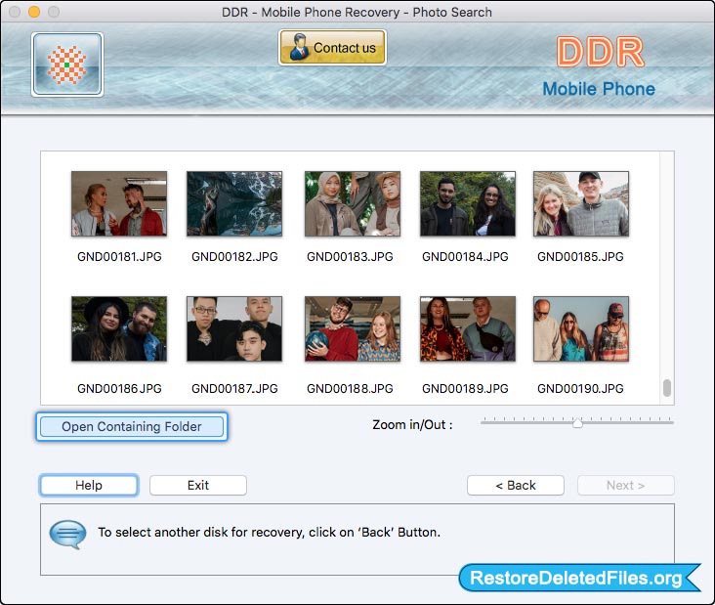The image size is (715, 605).
Task: Select thumbnail of GND00190.JPG
Action: pyautogui.click(x=581, y=328)
